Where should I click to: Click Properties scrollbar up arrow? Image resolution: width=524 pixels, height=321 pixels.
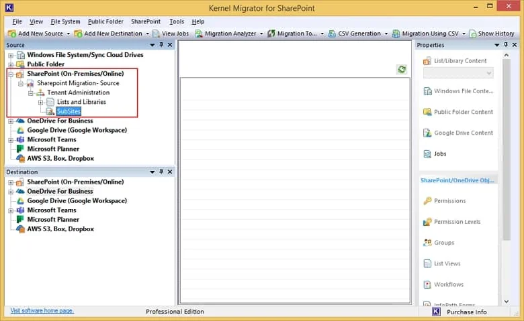coord(507,56)
